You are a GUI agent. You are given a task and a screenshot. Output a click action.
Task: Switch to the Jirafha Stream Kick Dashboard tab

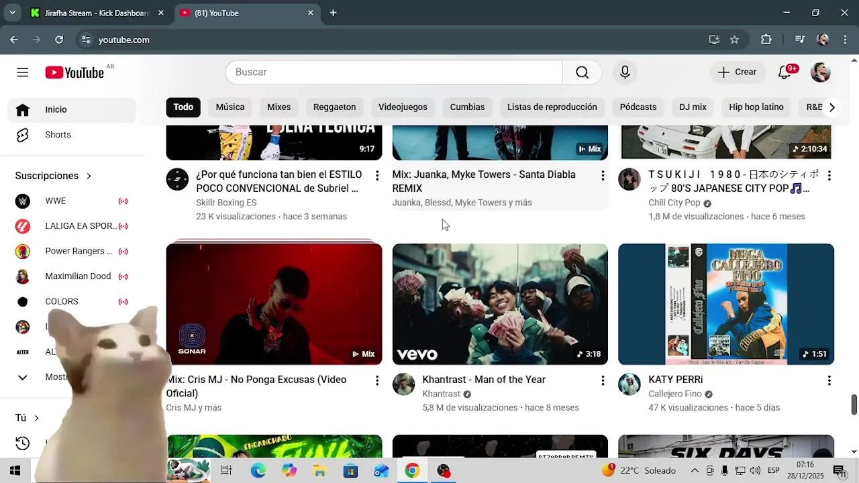pos(97,13)
